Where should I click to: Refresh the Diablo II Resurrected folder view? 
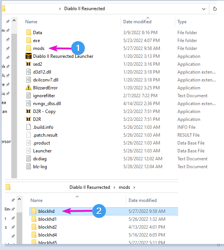[x=215, y=9]
